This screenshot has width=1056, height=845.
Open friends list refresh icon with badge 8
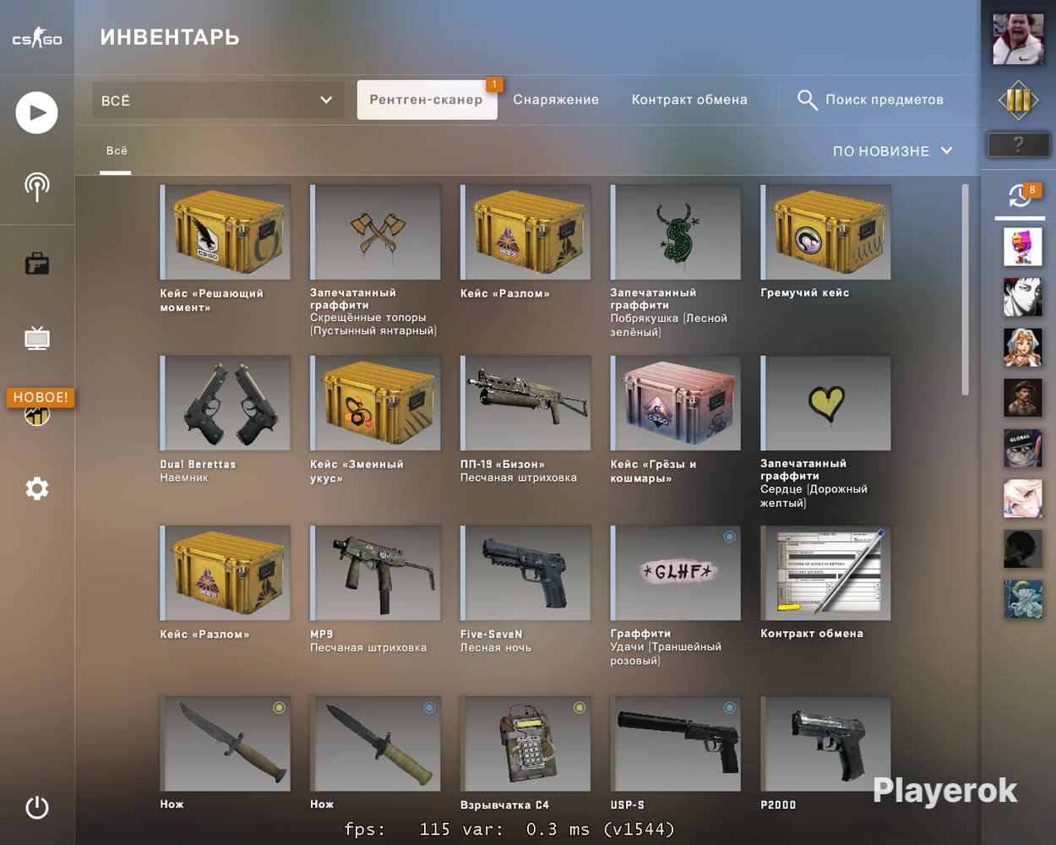[x=1020, y=197]
